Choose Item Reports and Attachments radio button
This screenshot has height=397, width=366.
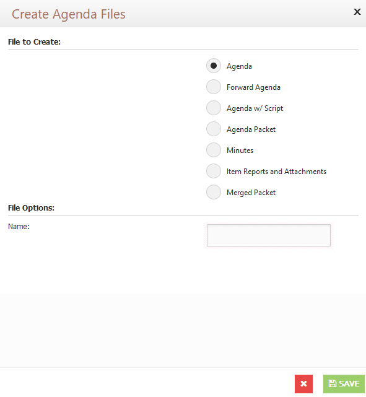click(x=214, y=171)
